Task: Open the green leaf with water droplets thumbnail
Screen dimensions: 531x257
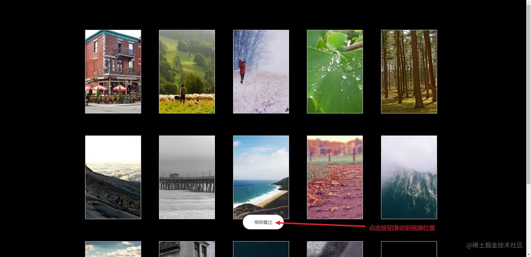Action: click(335, 72)
